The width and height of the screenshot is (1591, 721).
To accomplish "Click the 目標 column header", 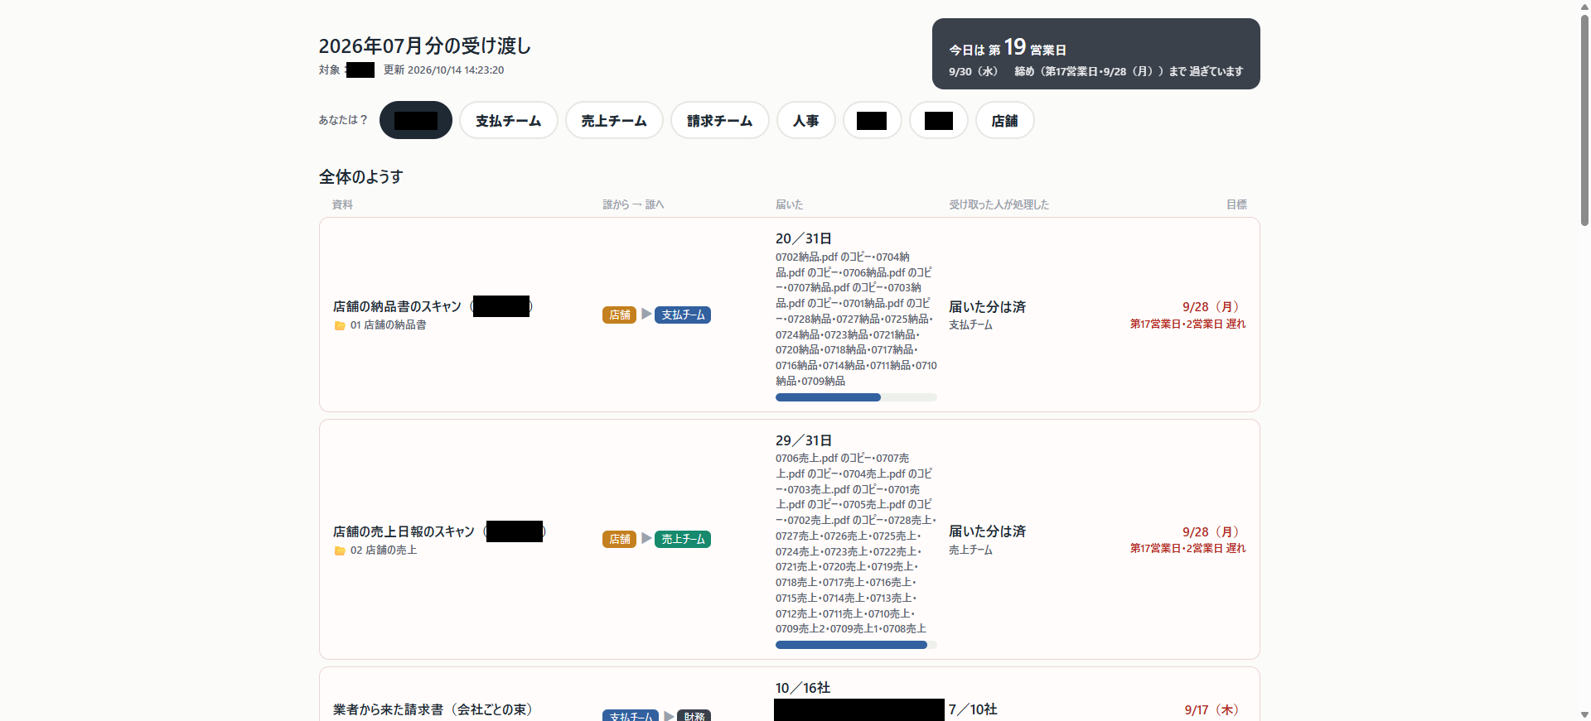I will coord(1236,204).
